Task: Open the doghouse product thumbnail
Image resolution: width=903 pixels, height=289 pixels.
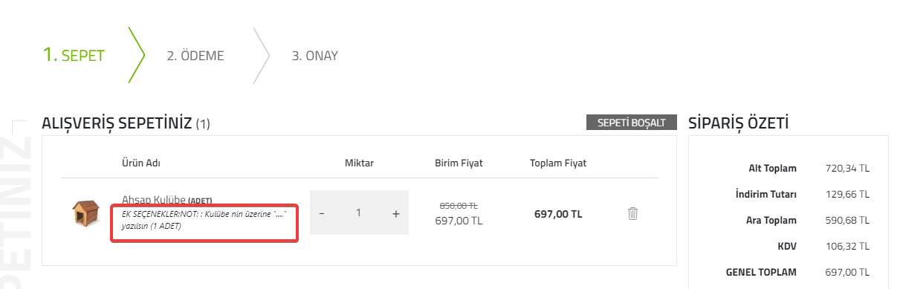Action: coord(85,213)
